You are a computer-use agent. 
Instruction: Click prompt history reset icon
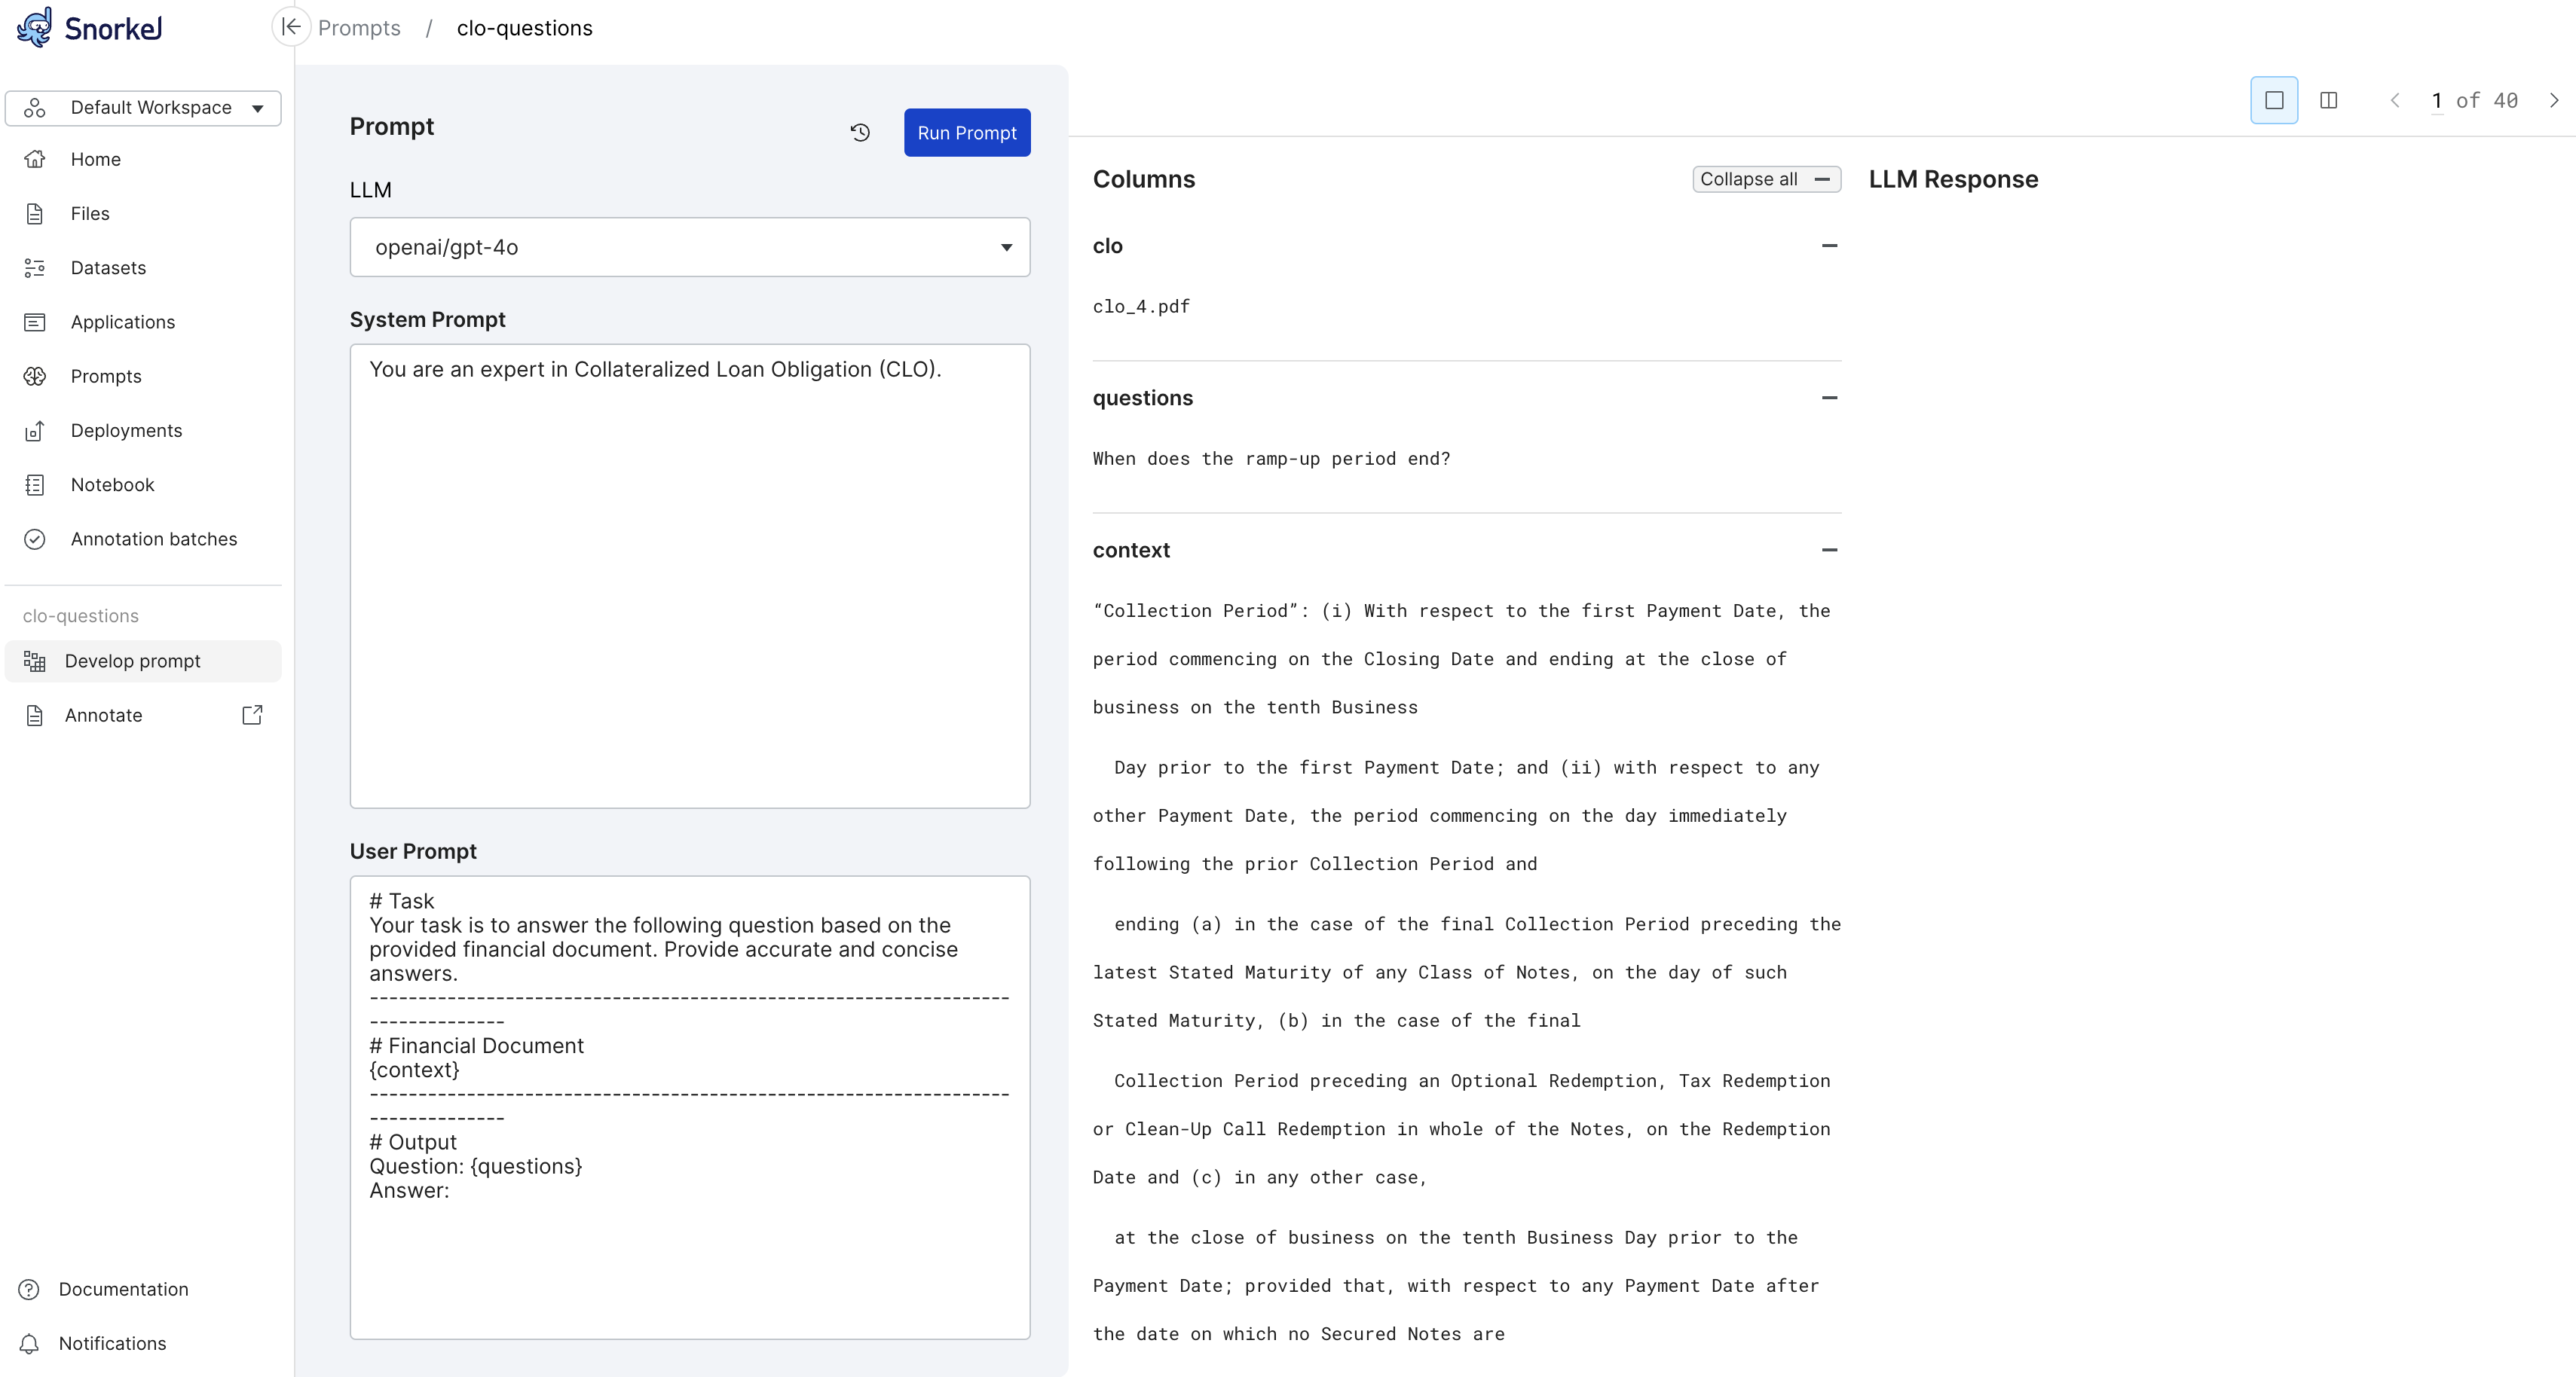[861, 133]
